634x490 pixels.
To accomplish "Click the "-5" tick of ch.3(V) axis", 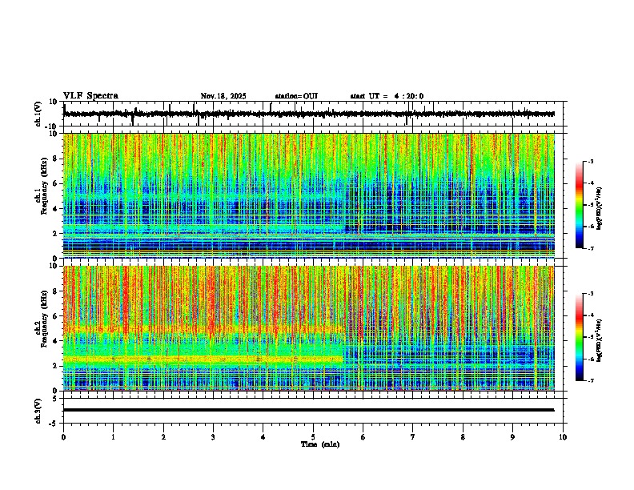I will (x=54, y=424).
